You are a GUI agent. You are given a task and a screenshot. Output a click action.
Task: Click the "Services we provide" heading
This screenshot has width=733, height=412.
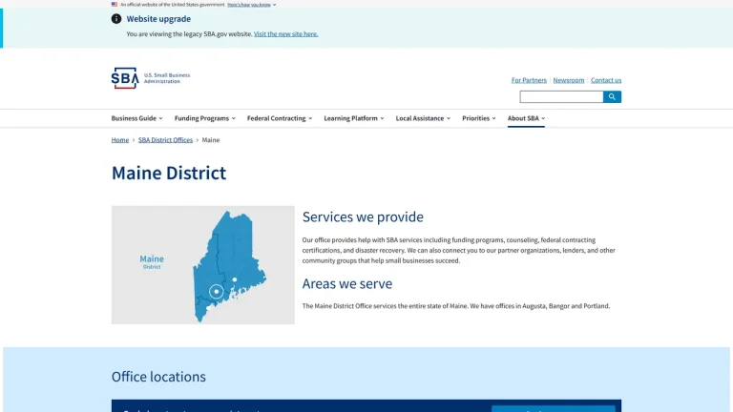(363, 216)
